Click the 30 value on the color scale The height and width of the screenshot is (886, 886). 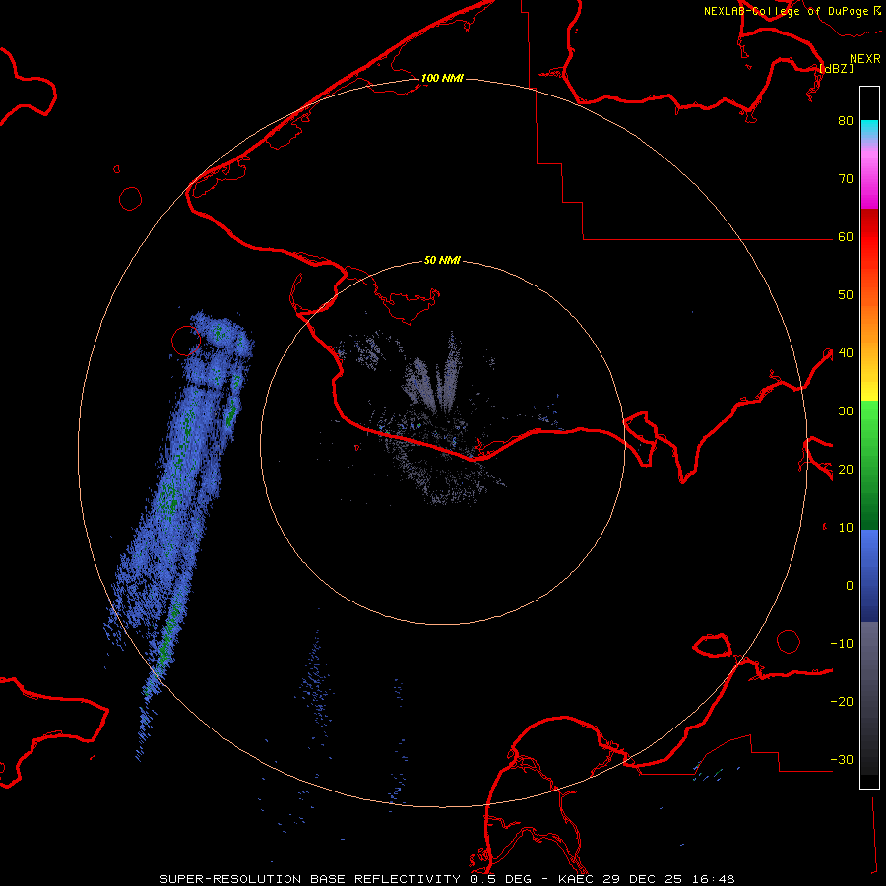(846, 411)
